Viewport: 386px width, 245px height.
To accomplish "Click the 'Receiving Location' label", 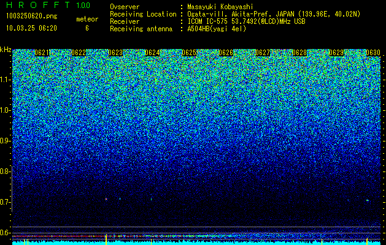I will (x=143, y=14).
